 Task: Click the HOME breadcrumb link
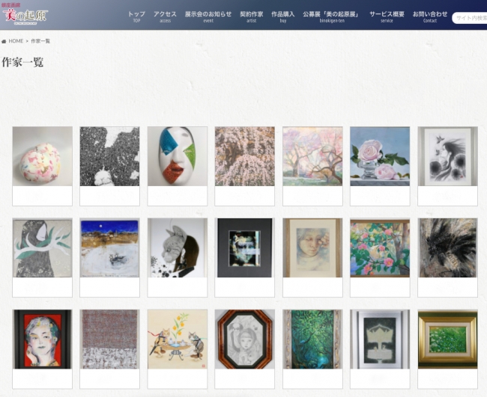(x=16, y=41)
